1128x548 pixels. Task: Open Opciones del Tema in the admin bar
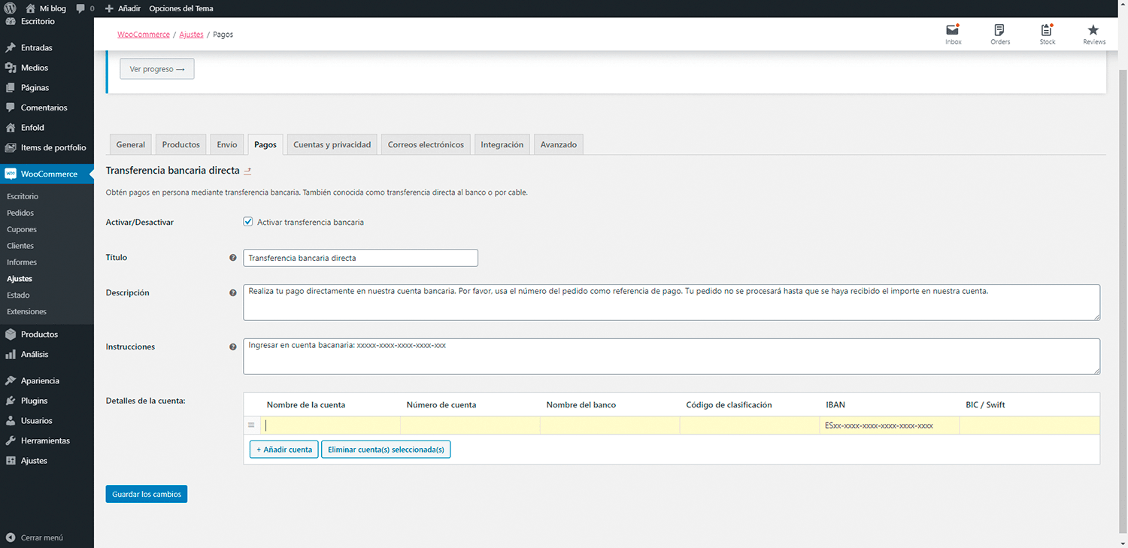181,8
